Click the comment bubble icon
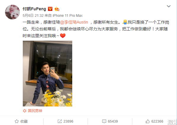Image resolution: width=177 pixels, height=125 pixels. 104,121
